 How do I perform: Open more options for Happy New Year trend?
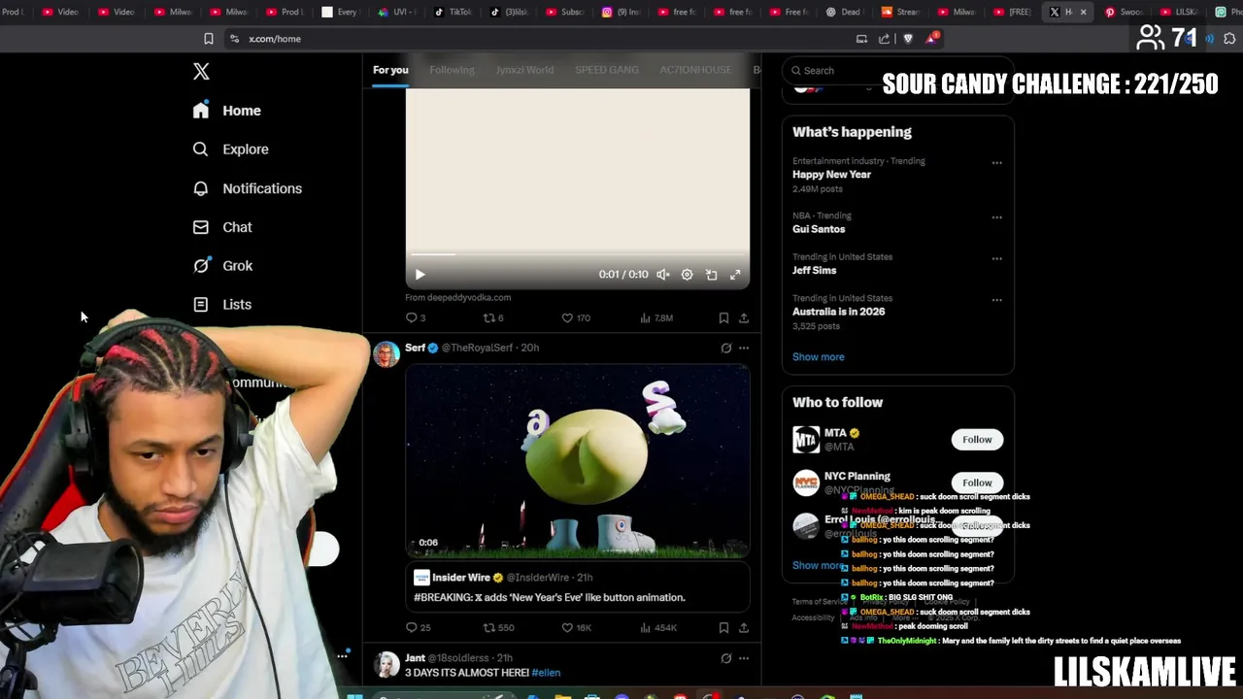tap(996, 163)
